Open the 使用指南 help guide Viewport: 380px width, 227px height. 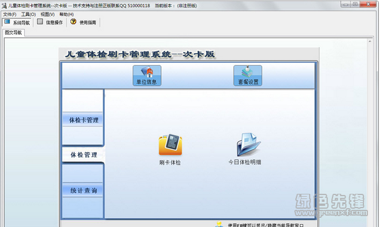(83, 22)
